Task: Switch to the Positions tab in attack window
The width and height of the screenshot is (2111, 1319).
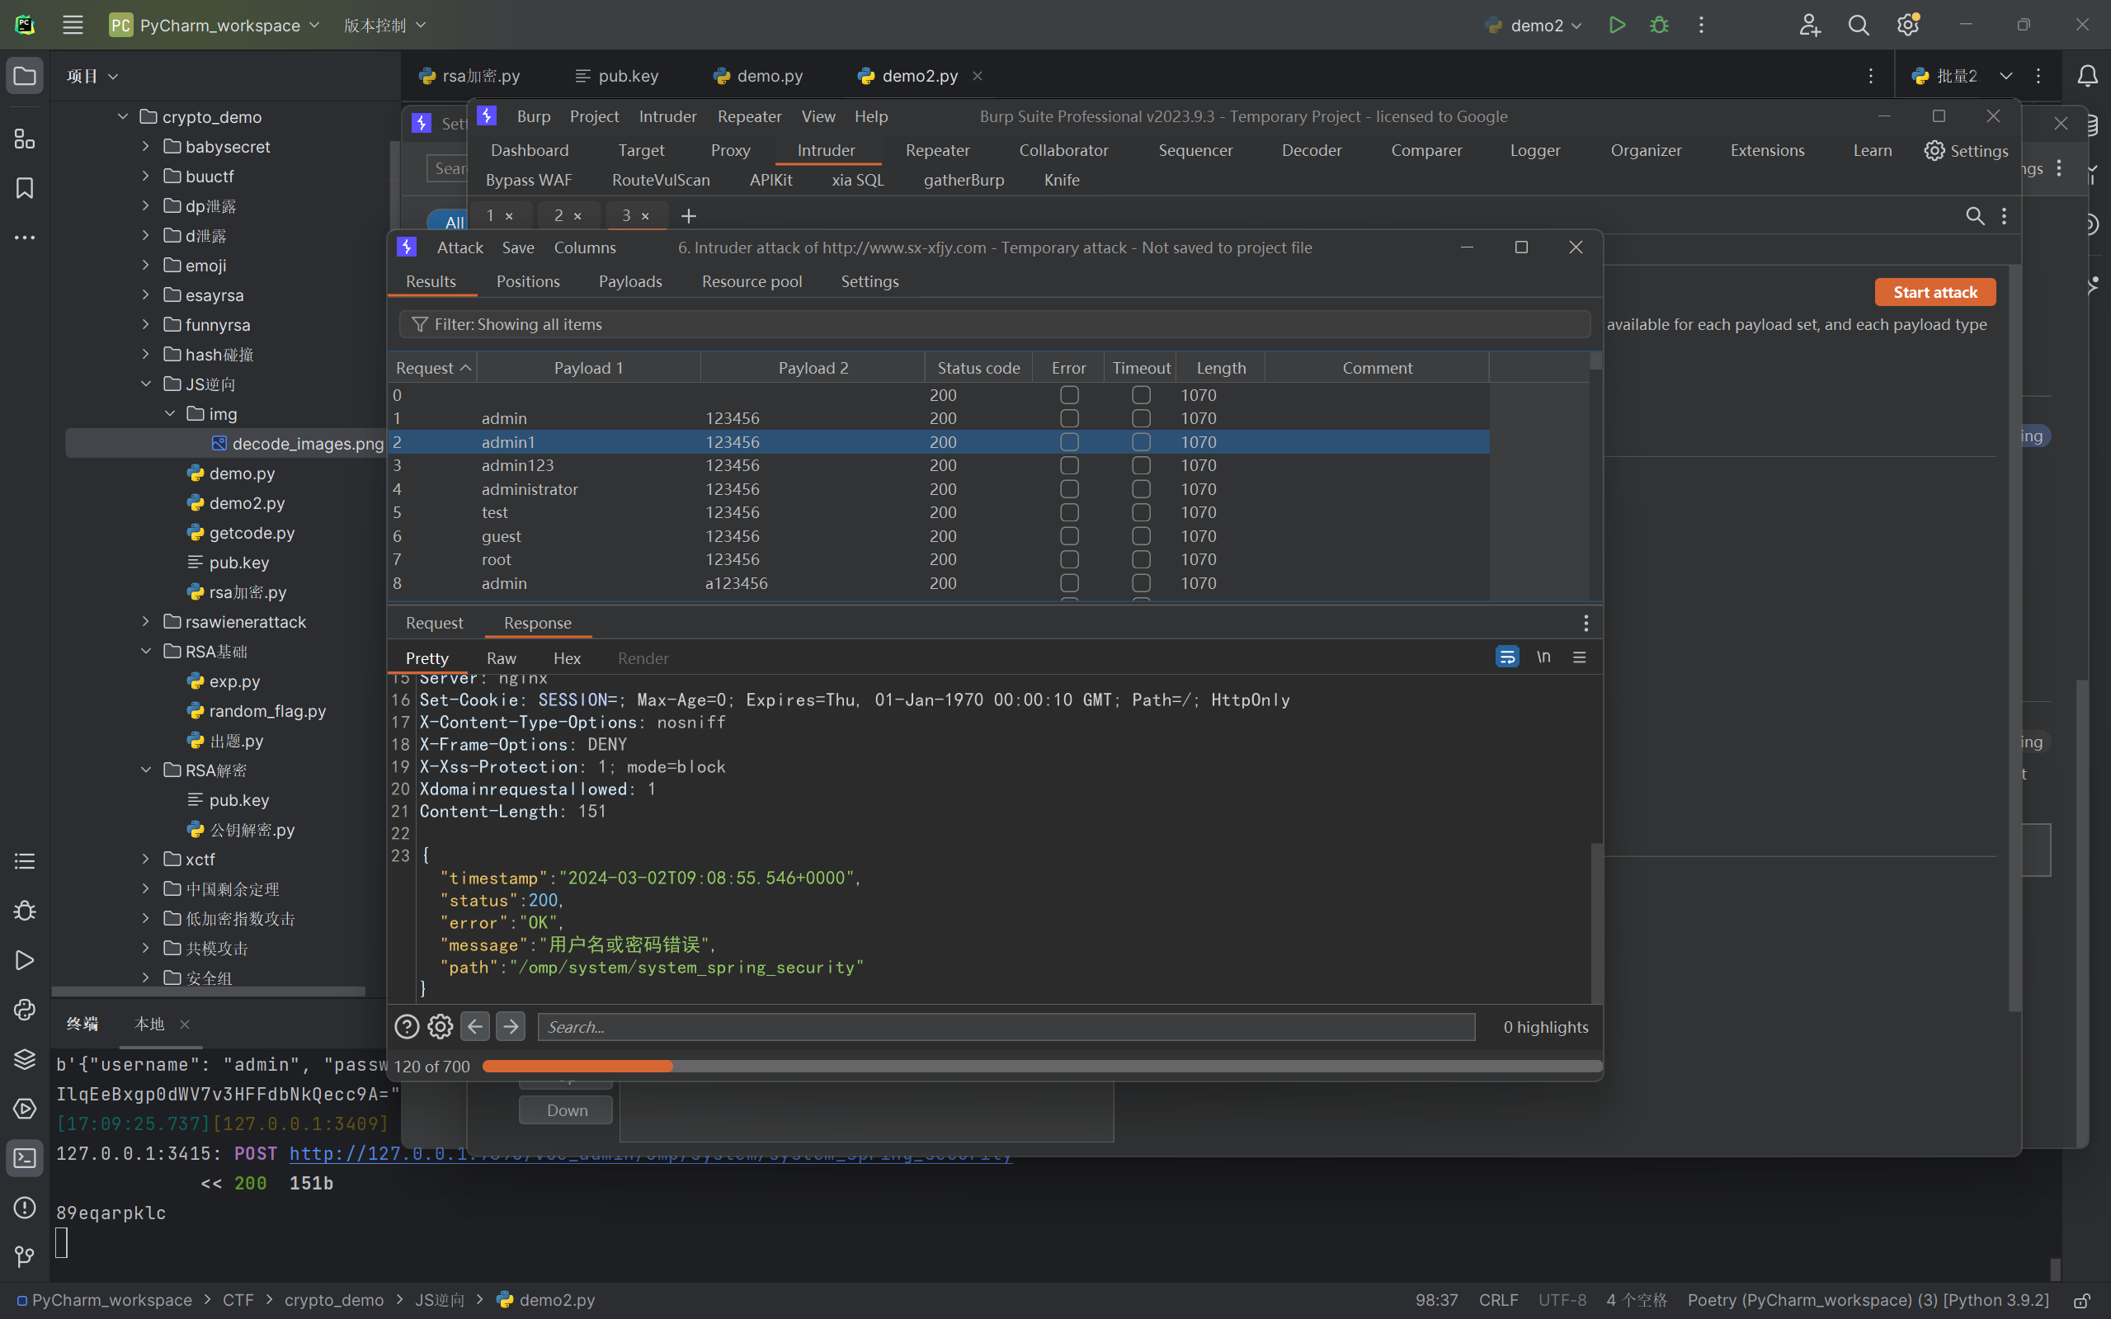Action: coord(528,282)
